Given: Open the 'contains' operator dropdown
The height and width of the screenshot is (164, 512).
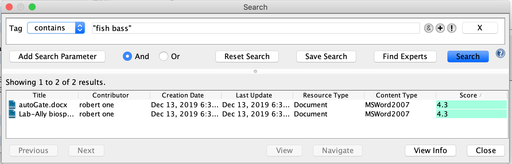Looking at the screenshot, I should point(56,28).
